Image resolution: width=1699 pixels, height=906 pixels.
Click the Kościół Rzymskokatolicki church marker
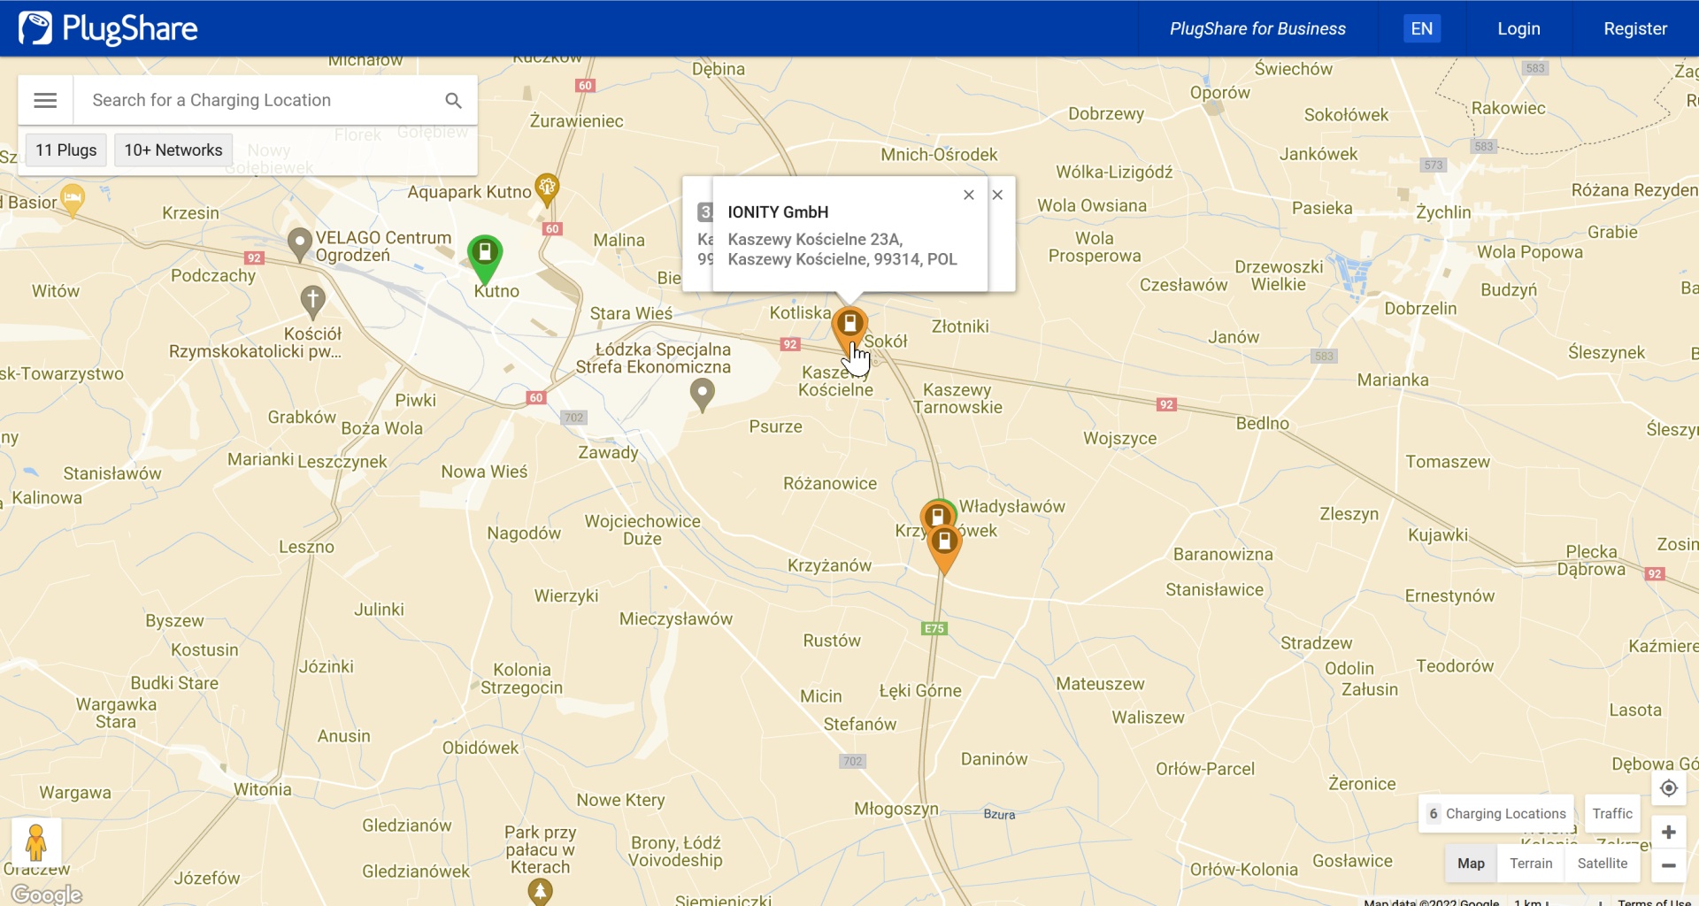pos(312,303)
